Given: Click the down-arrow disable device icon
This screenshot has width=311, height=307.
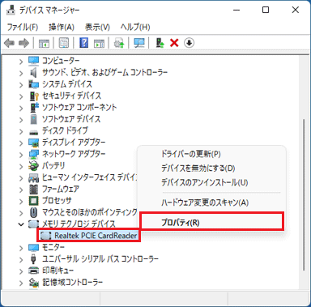Looking at the screenshot, I should [x=189, y=43].
